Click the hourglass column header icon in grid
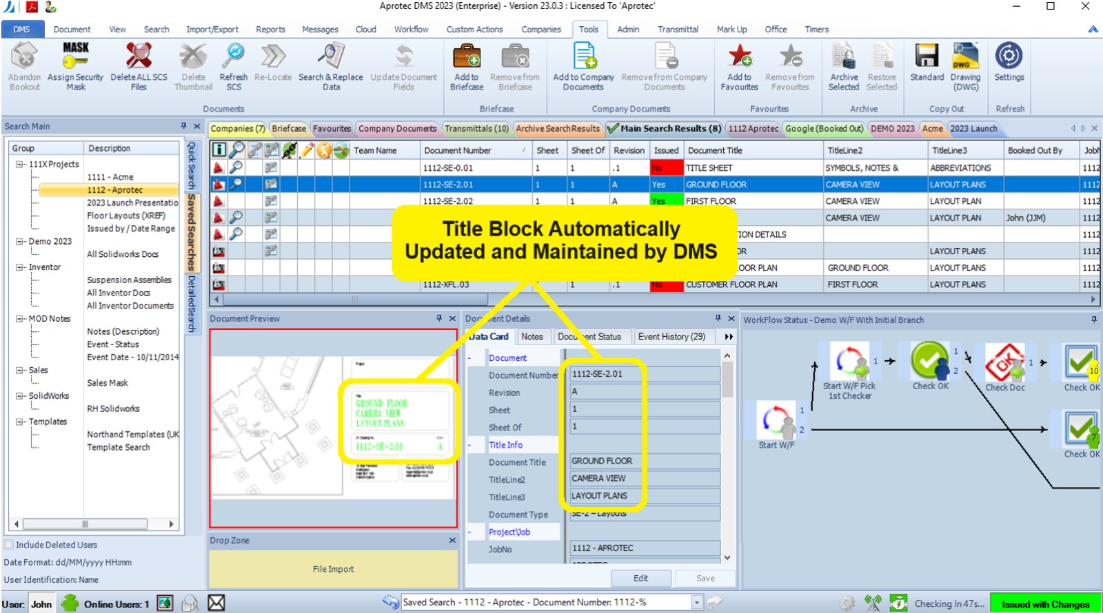This screenshot has height=613, width=1103. 324,150
